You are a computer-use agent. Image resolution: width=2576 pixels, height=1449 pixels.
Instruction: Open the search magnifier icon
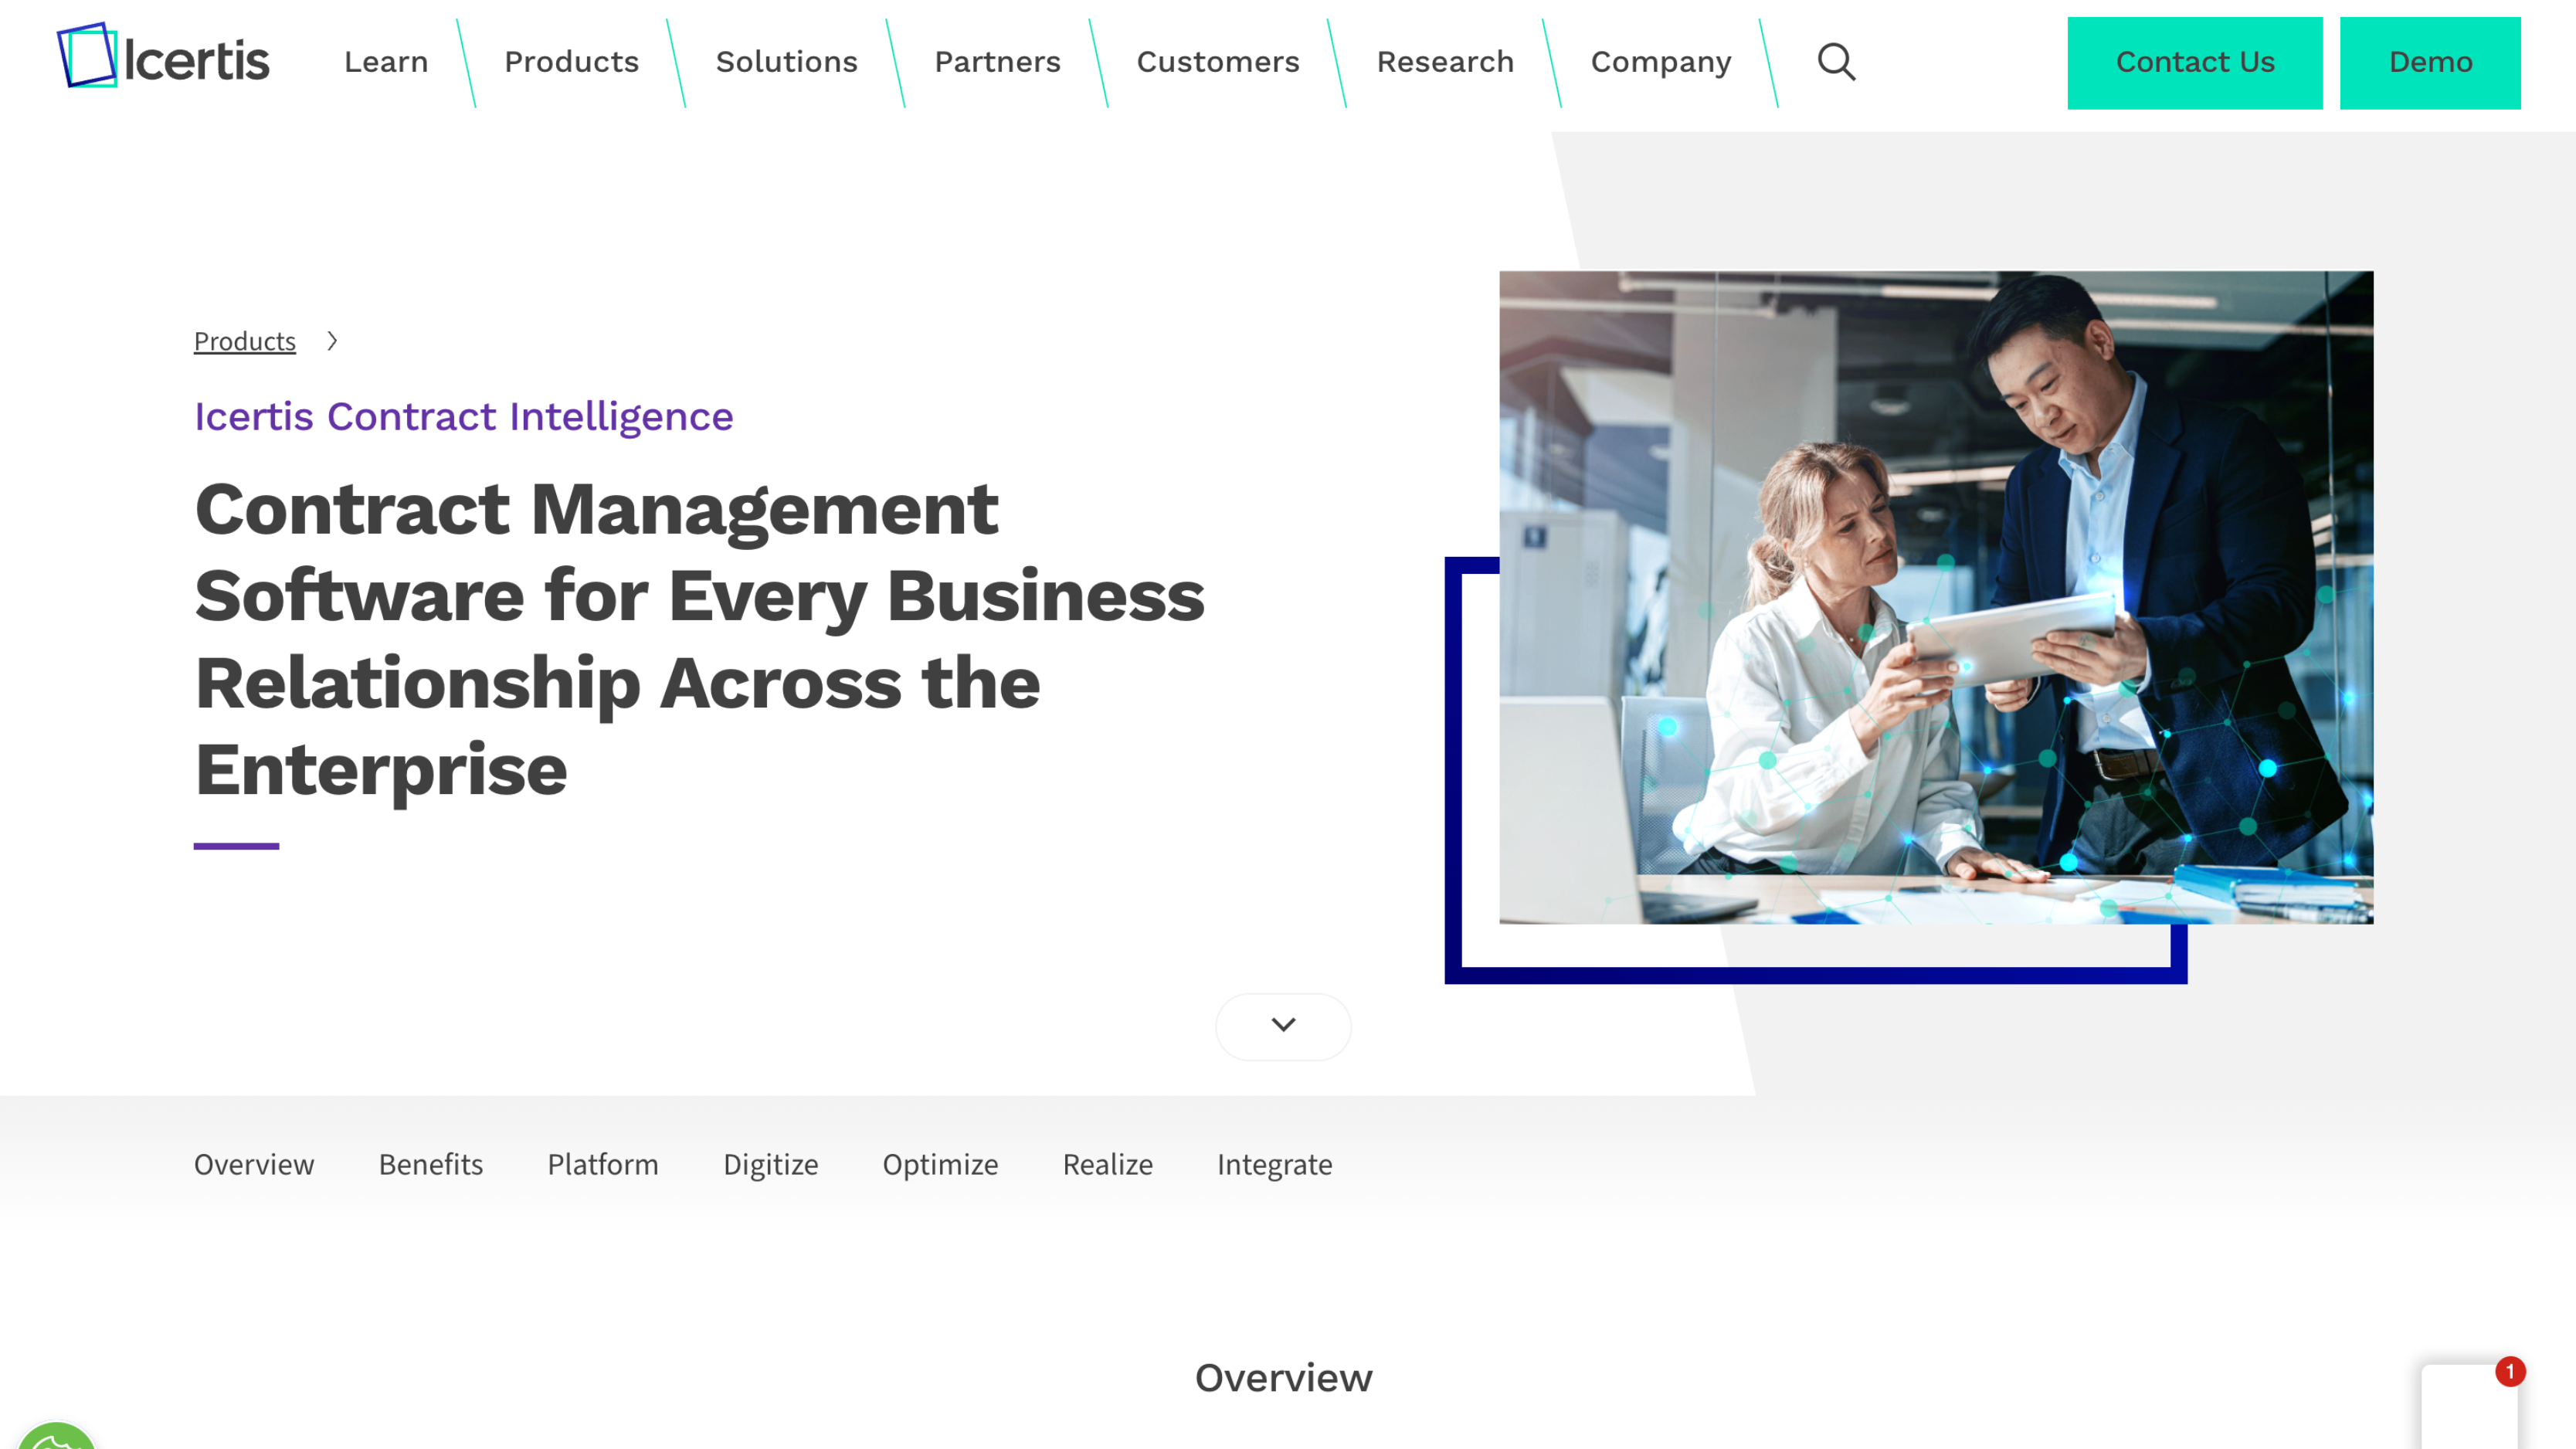(x=1836, y=62)
